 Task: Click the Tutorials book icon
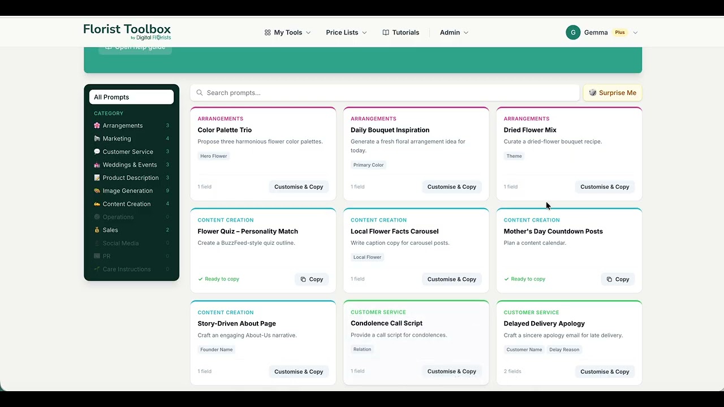386,33
